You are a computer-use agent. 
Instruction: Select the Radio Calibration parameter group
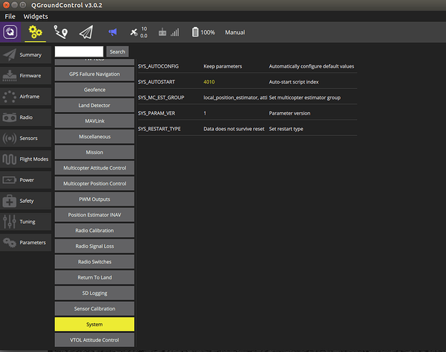[94, 230]
